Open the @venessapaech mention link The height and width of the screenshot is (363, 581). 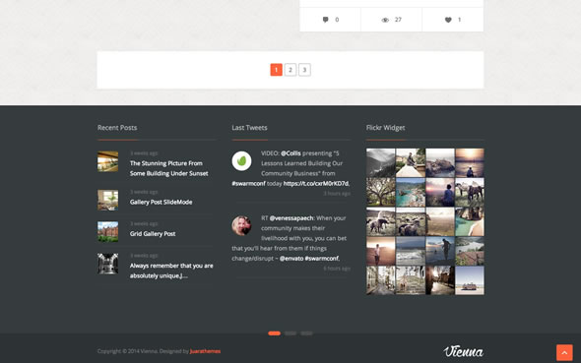tap(291, 218)
